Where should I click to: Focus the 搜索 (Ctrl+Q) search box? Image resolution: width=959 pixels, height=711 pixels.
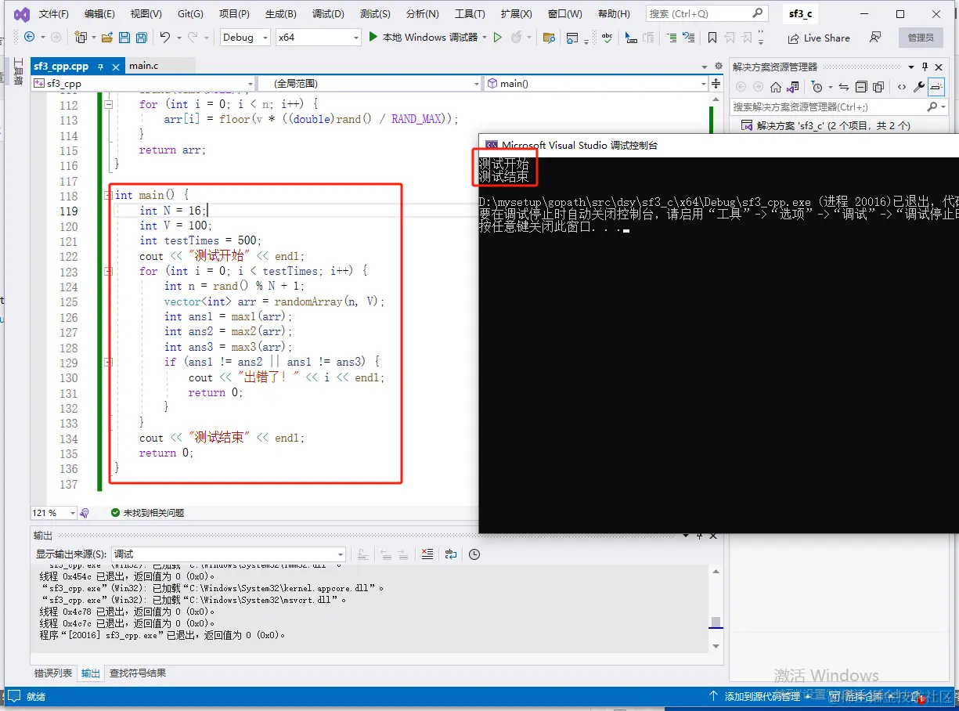pos(706,14)
